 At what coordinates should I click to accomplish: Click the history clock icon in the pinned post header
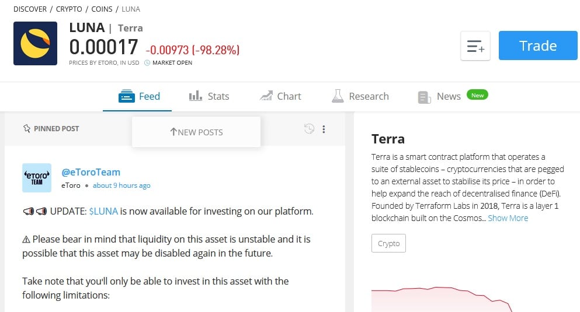click(309, 128)
